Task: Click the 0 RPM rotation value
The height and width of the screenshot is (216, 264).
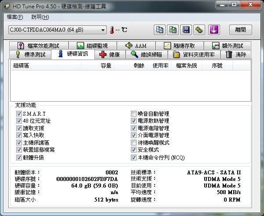Action: tap(232, 200)
